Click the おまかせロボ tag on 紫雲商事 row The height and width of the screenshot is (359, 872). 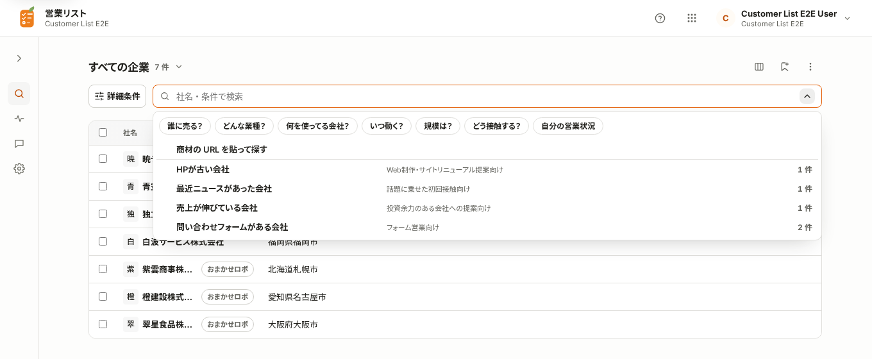[228, 269]
